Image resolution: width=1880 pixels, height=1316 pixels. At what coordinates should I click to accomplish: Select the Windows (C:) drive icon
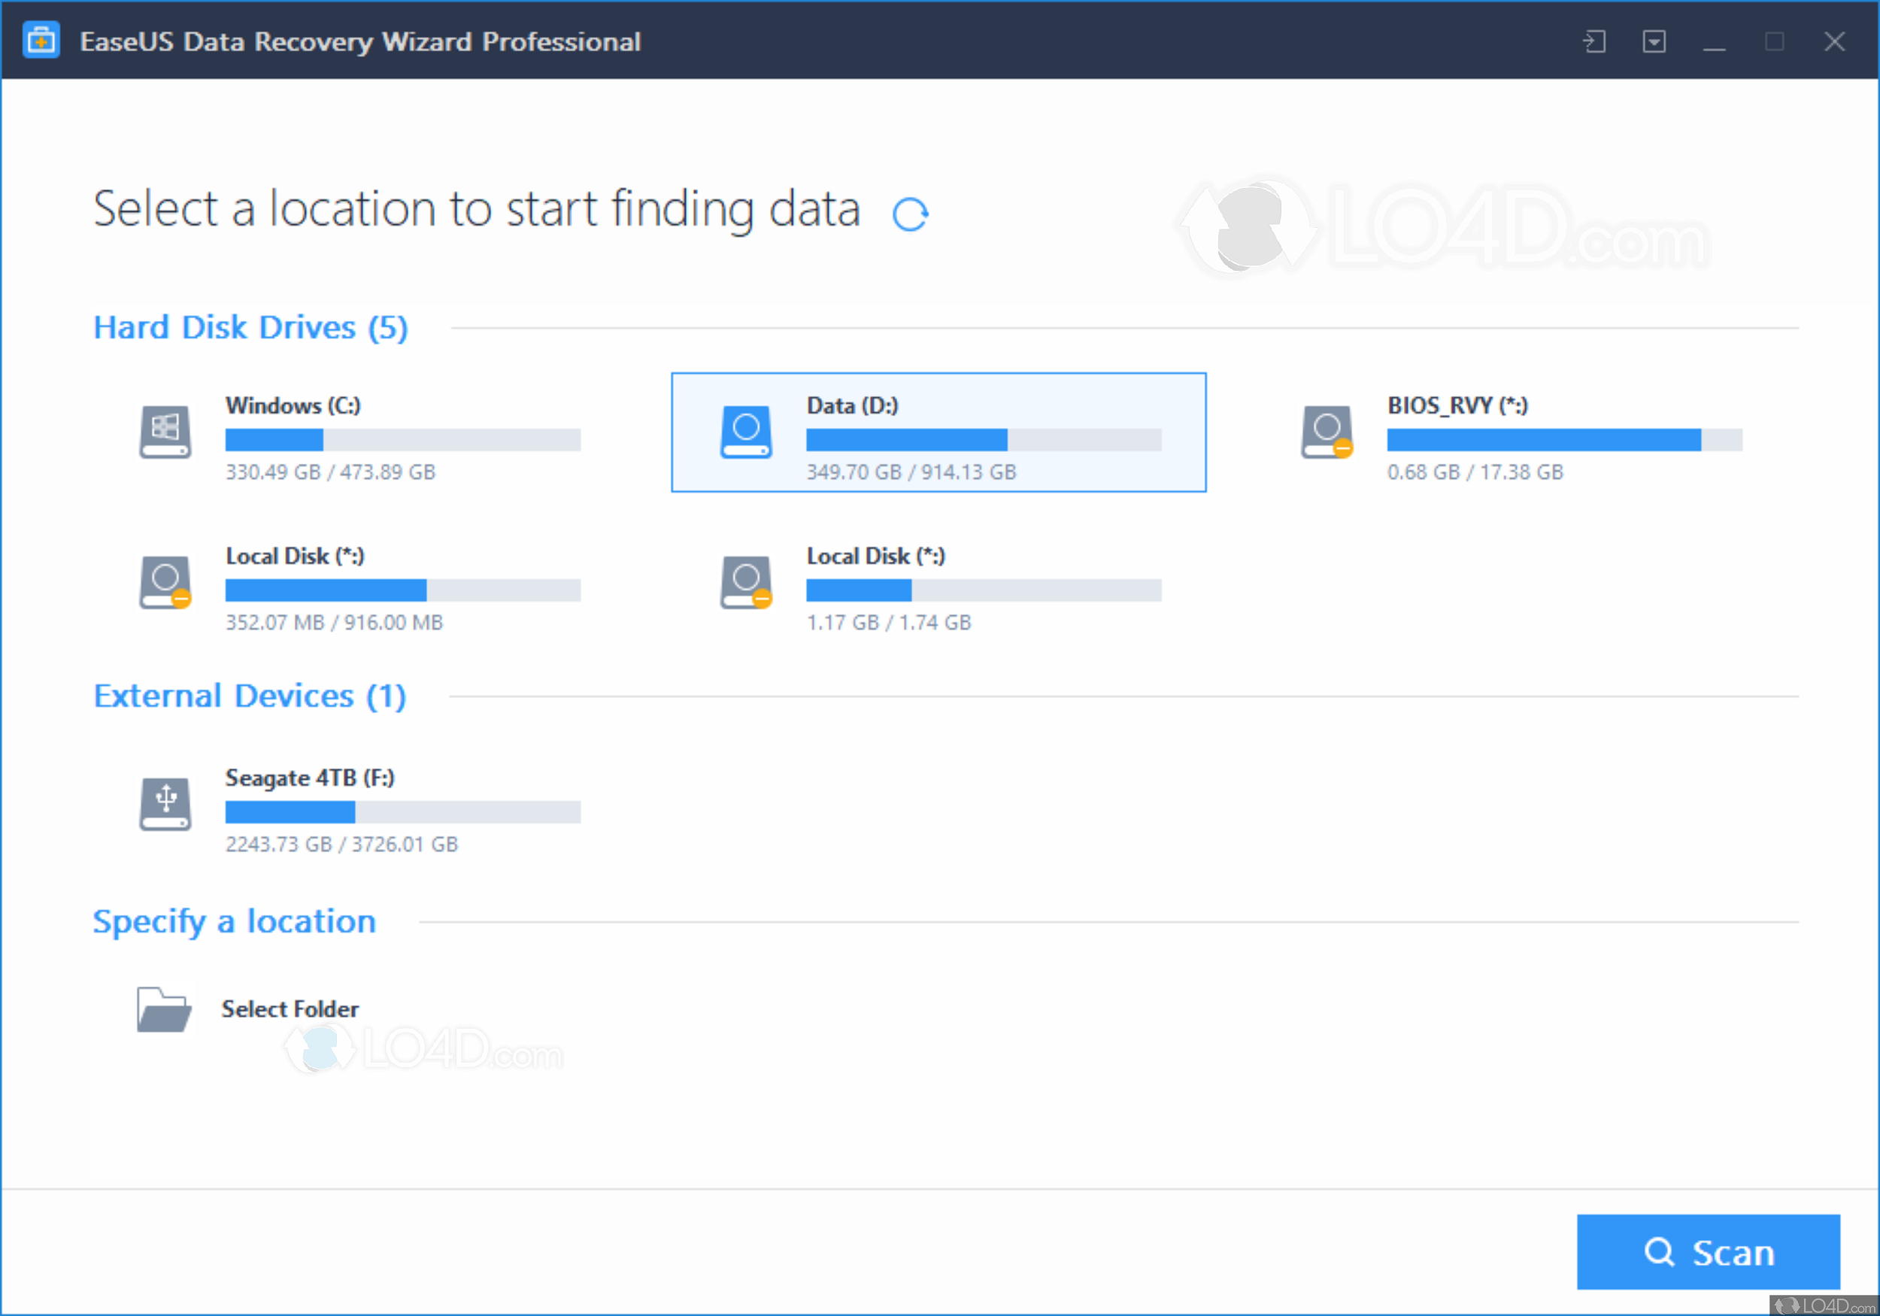click(x=165, y=432)
